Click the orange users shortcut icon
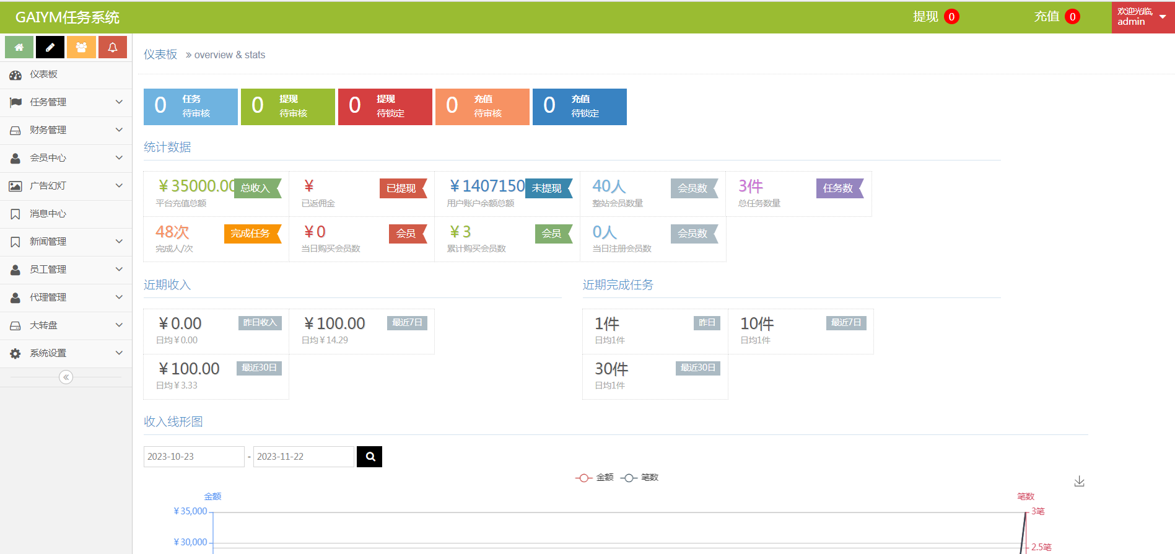This screenshot has height=554, width=1175. [x=81, y=47]
